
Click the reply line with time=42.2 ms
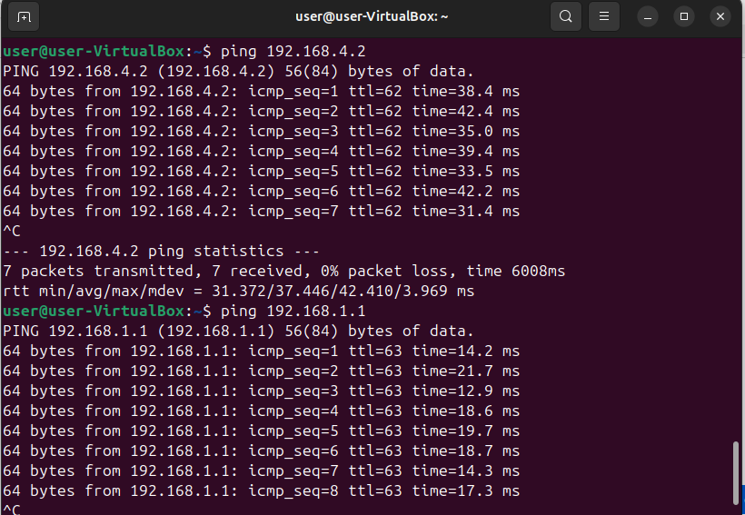(262, 191)
